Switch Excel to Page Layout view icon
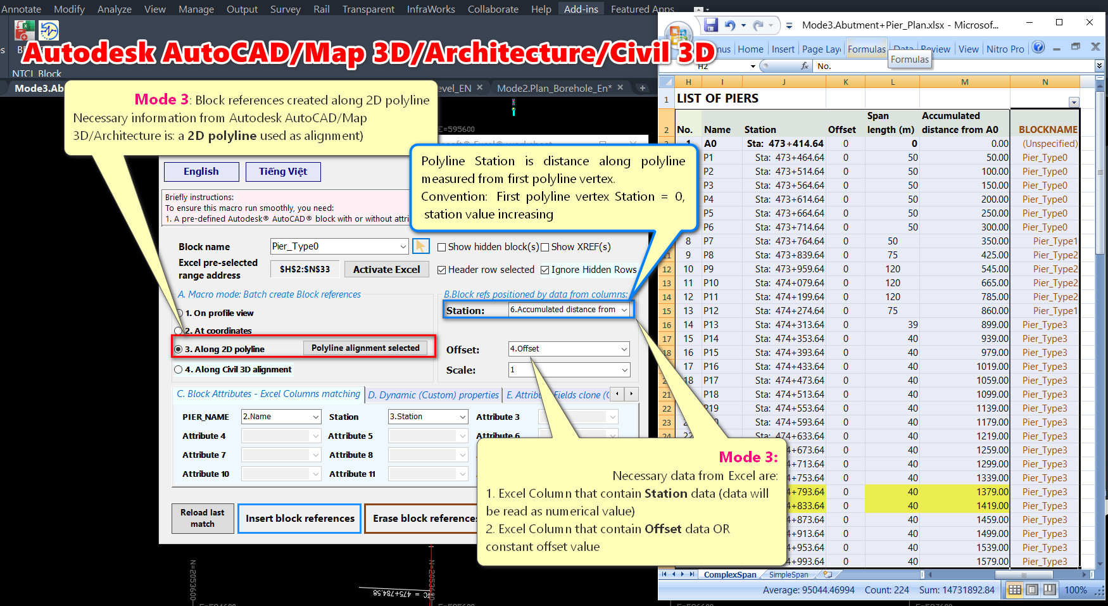1108x606 pixels. point(1032,590)
